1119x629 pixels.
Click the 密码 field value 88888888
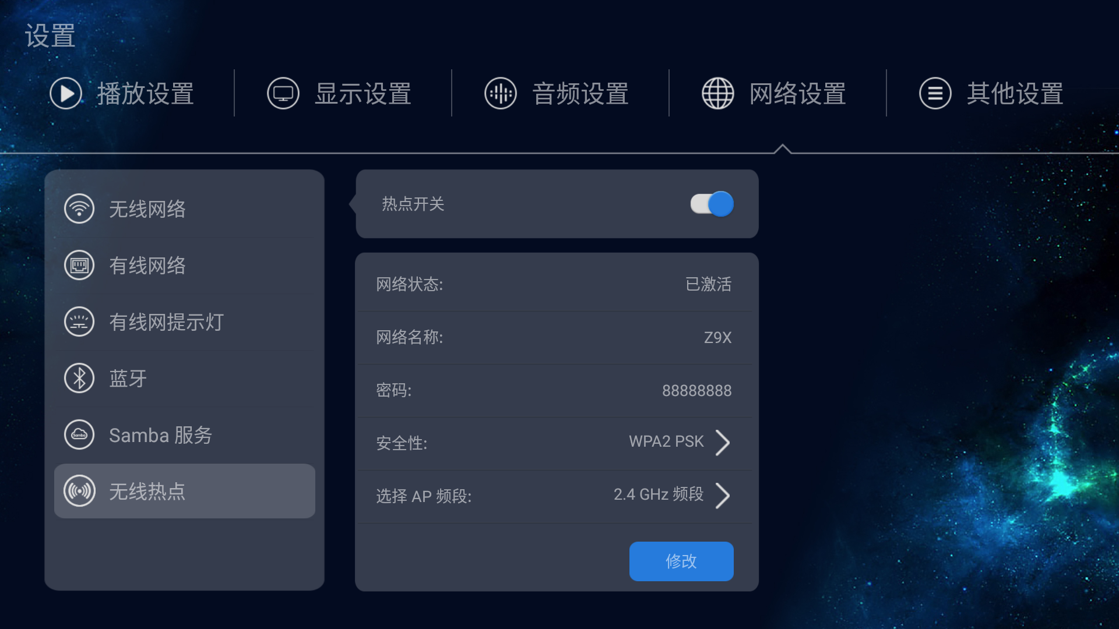click(696, 390)
